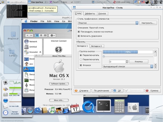Click stepper arrows right of combo box

(155, 66)
